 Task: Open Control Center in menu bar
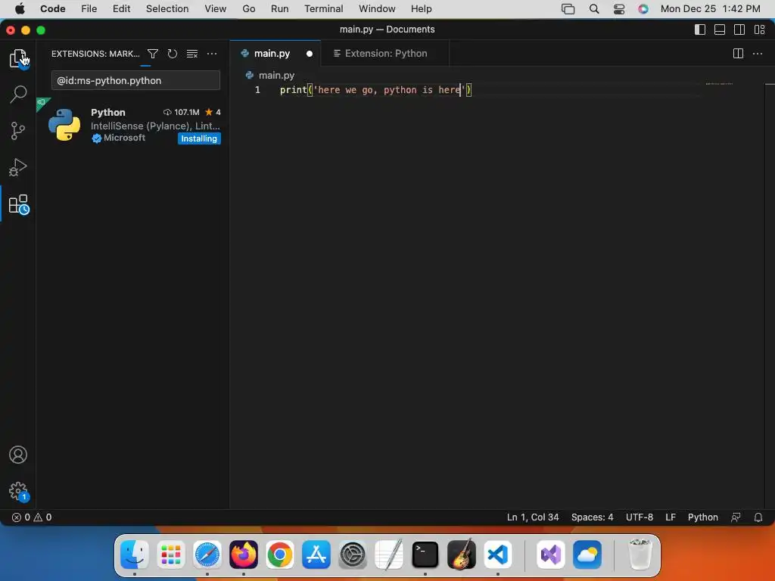point(619,9)
